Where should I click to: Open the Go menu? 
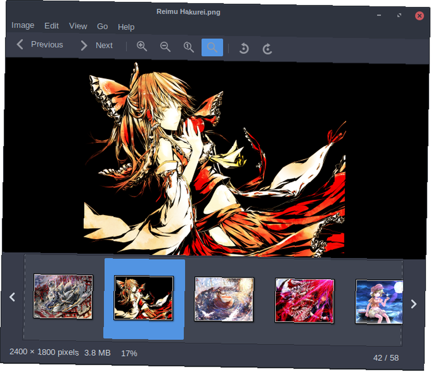point(102,26)
